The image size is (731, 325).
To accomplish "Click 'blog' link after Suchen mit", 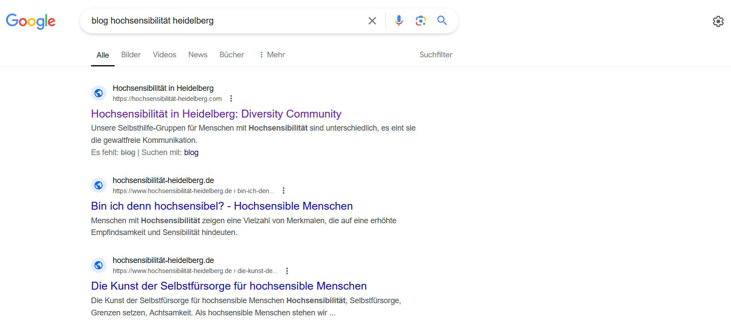I will point(191,152).
